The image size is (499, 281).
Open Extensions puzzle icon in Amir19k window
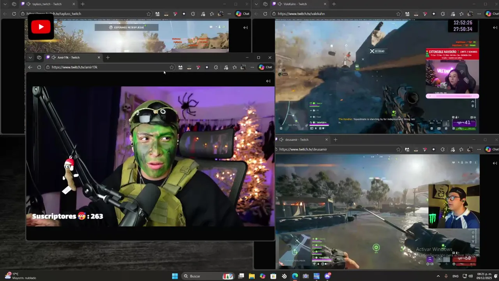[x=216, y=67]
